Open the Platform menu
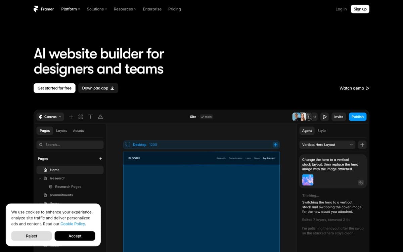This screenshot has height=252, width=403. (x=71, y=9)
